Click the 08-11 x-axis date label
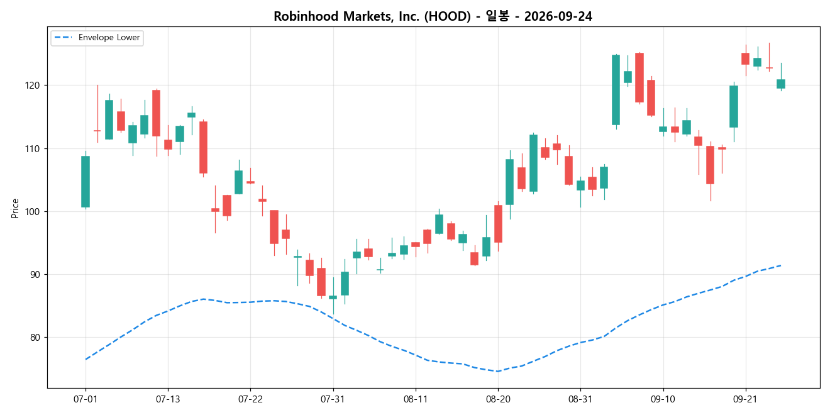This screenshot has height=415, width=830. pos(415,399)
